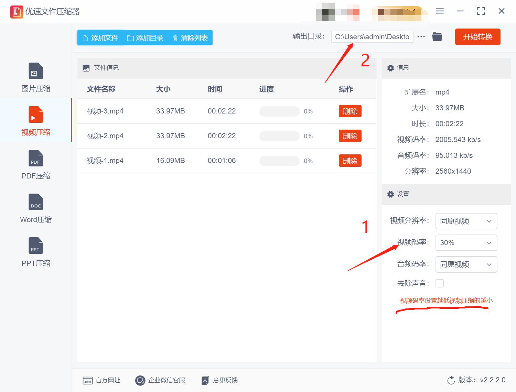Open the output folder browser icon

(x=437, y=36)
